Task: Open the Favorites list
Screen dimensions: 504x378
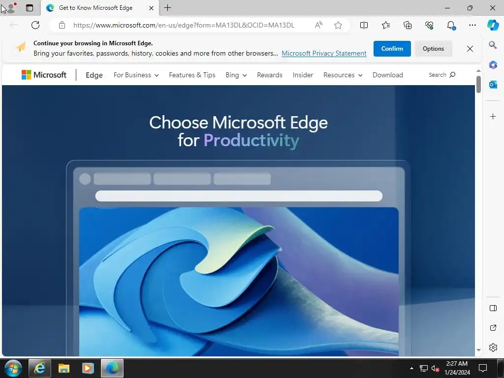Action: tap(386, 25)
